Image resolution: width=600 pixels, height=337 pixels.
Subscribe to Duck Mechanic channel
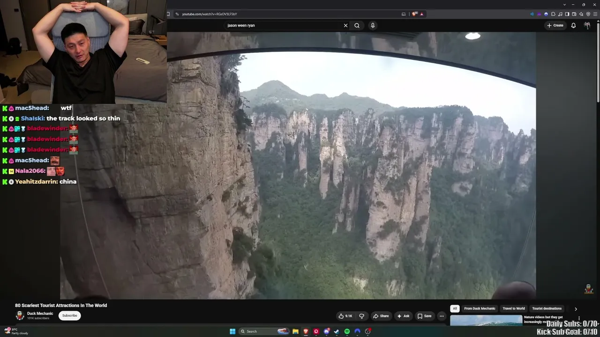[69, 315]
